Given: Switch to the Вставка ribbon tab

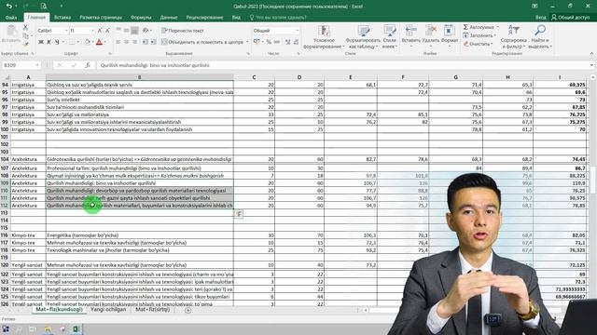Looking at the screenshot, I should click(62, 18).
